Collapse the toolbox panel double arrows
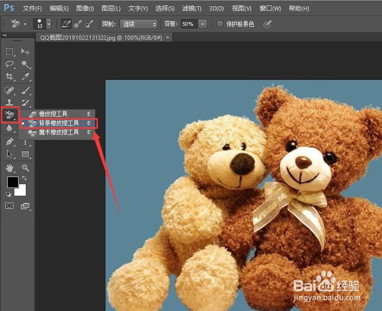Image resolution: width=382 pixels, height=311 pixels. [4, 35]
